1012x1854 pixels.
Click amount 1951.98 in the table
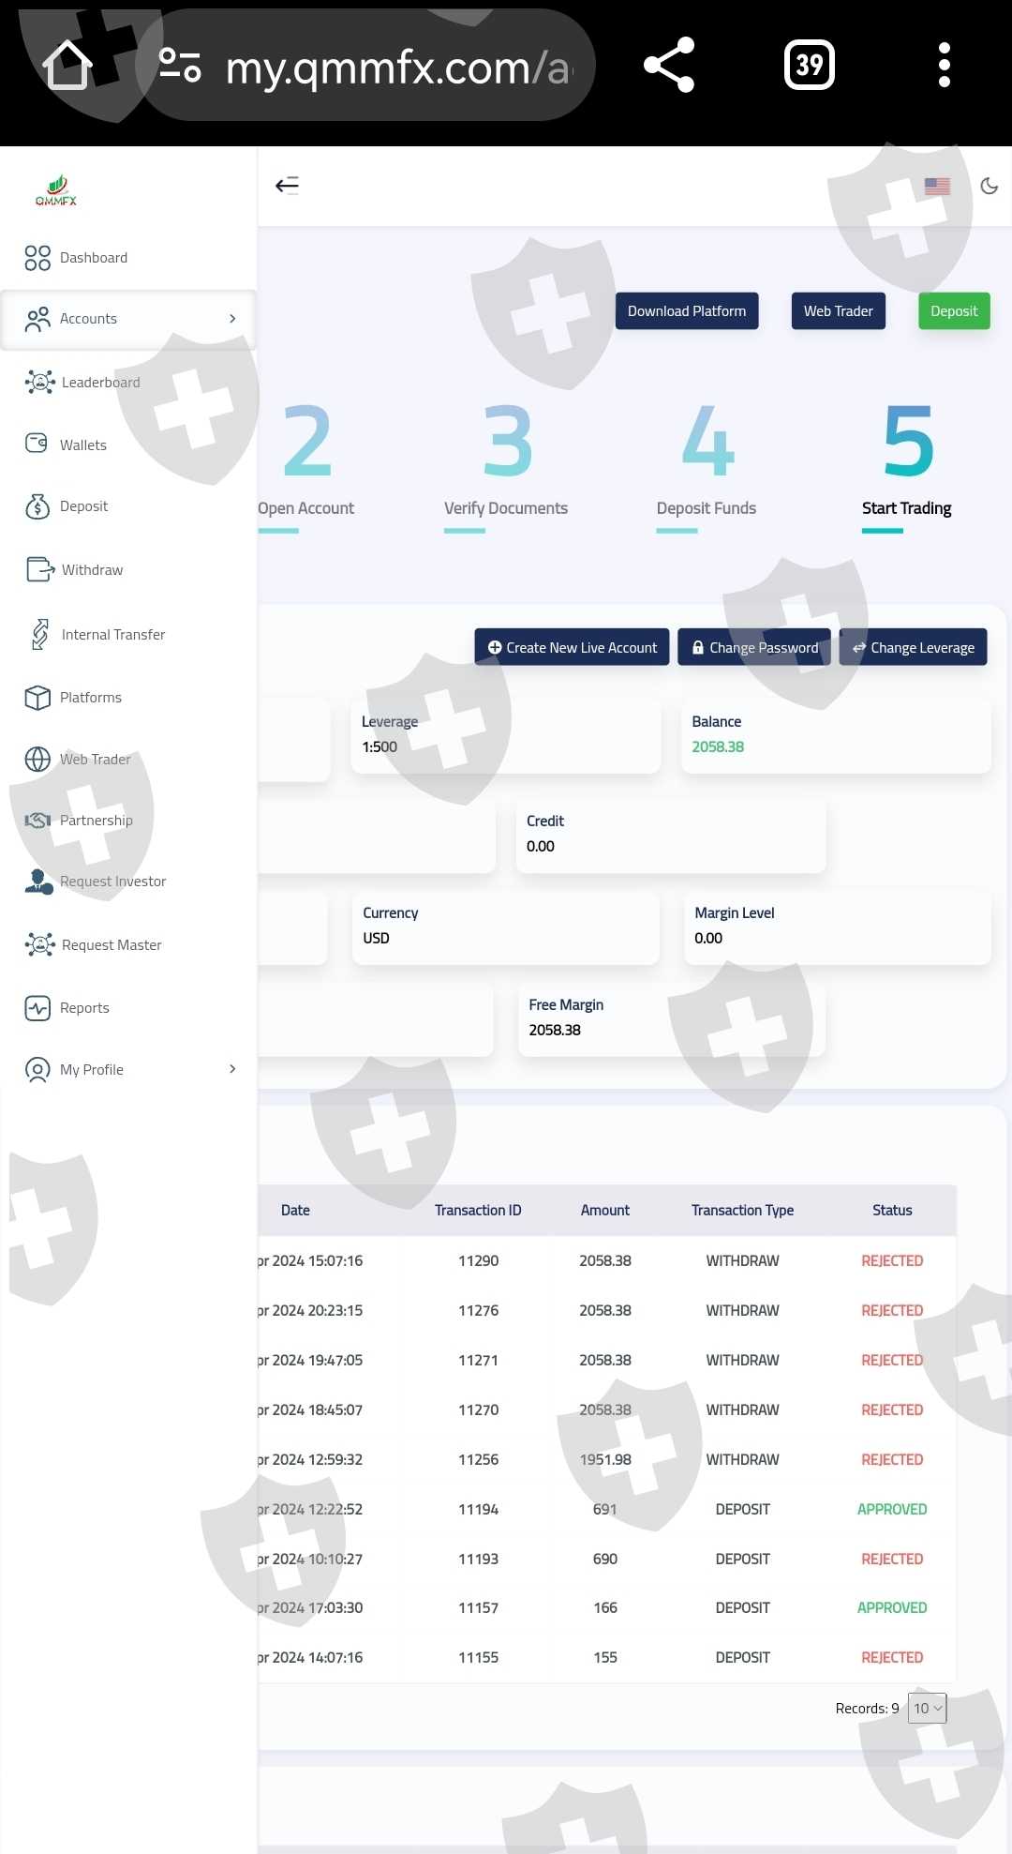click(x=605, y=1459)
